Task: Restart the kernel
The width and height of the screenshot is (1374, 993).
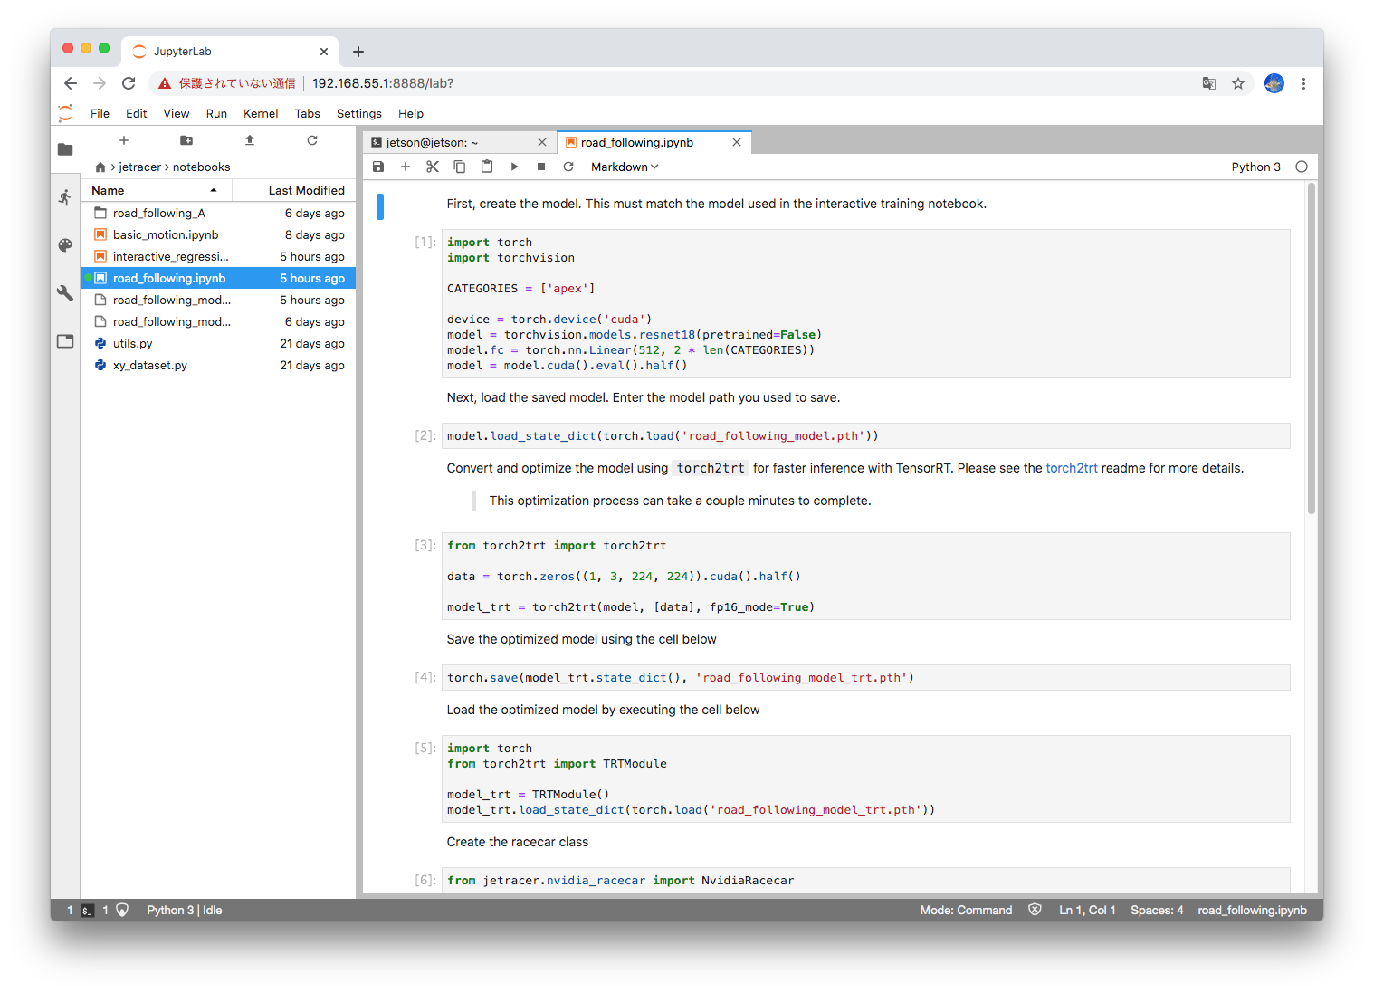Action: (568, 167)
